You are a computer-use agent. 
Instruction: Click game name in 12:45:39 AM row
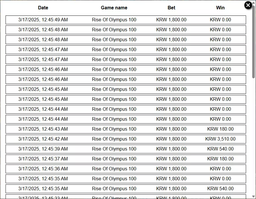[114, 149]
